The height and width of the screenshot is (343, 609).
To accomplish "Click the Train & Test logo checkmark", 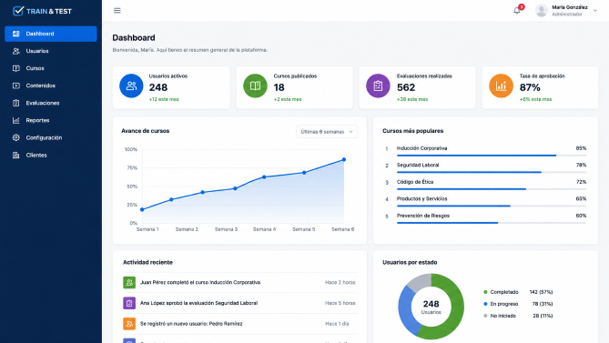I will click(18, 11).
